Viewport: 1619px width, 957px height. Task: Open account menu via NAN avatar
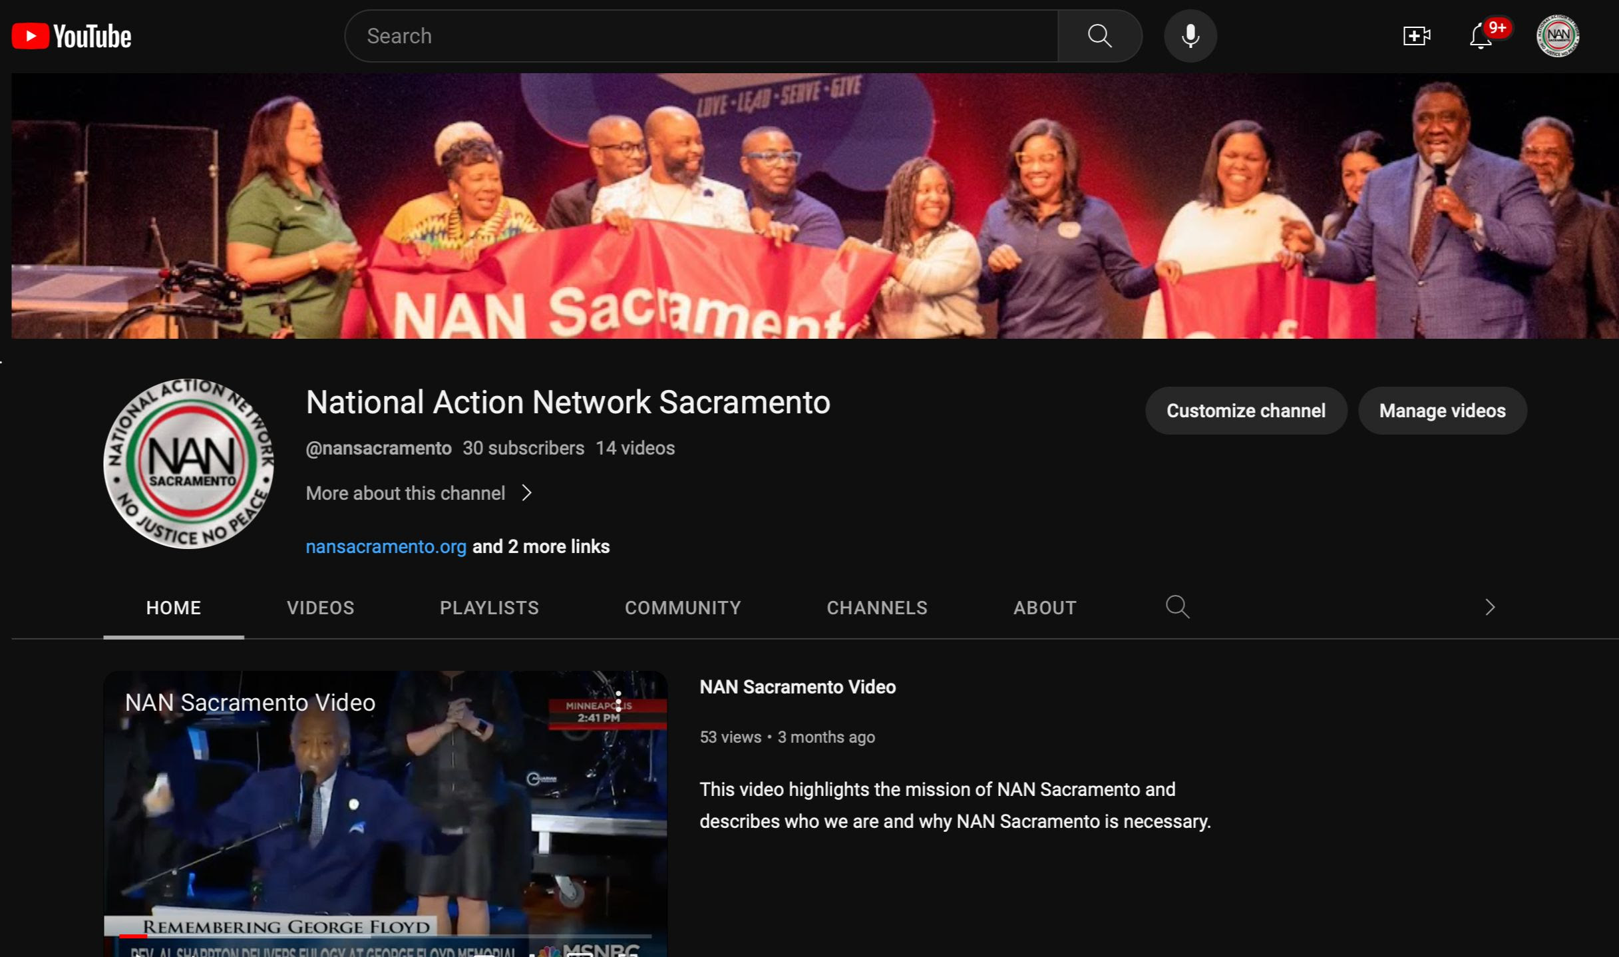(1558, 36)
